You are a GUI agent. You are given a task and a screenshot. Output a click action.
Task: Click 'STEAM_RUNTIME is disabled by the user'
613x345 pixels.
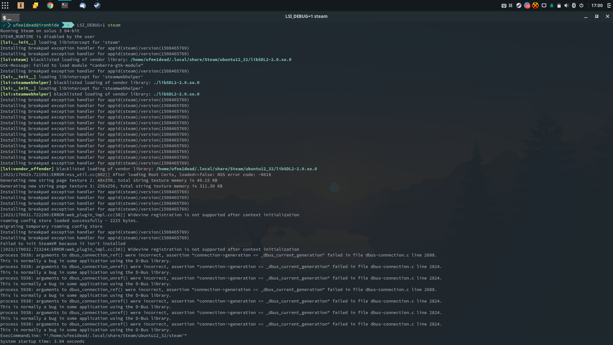coord(48,36)
